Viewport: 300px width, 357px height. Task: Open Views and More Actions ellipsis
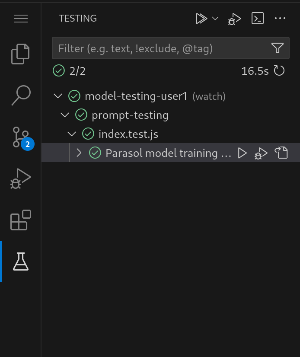click(x=280, y=19)
